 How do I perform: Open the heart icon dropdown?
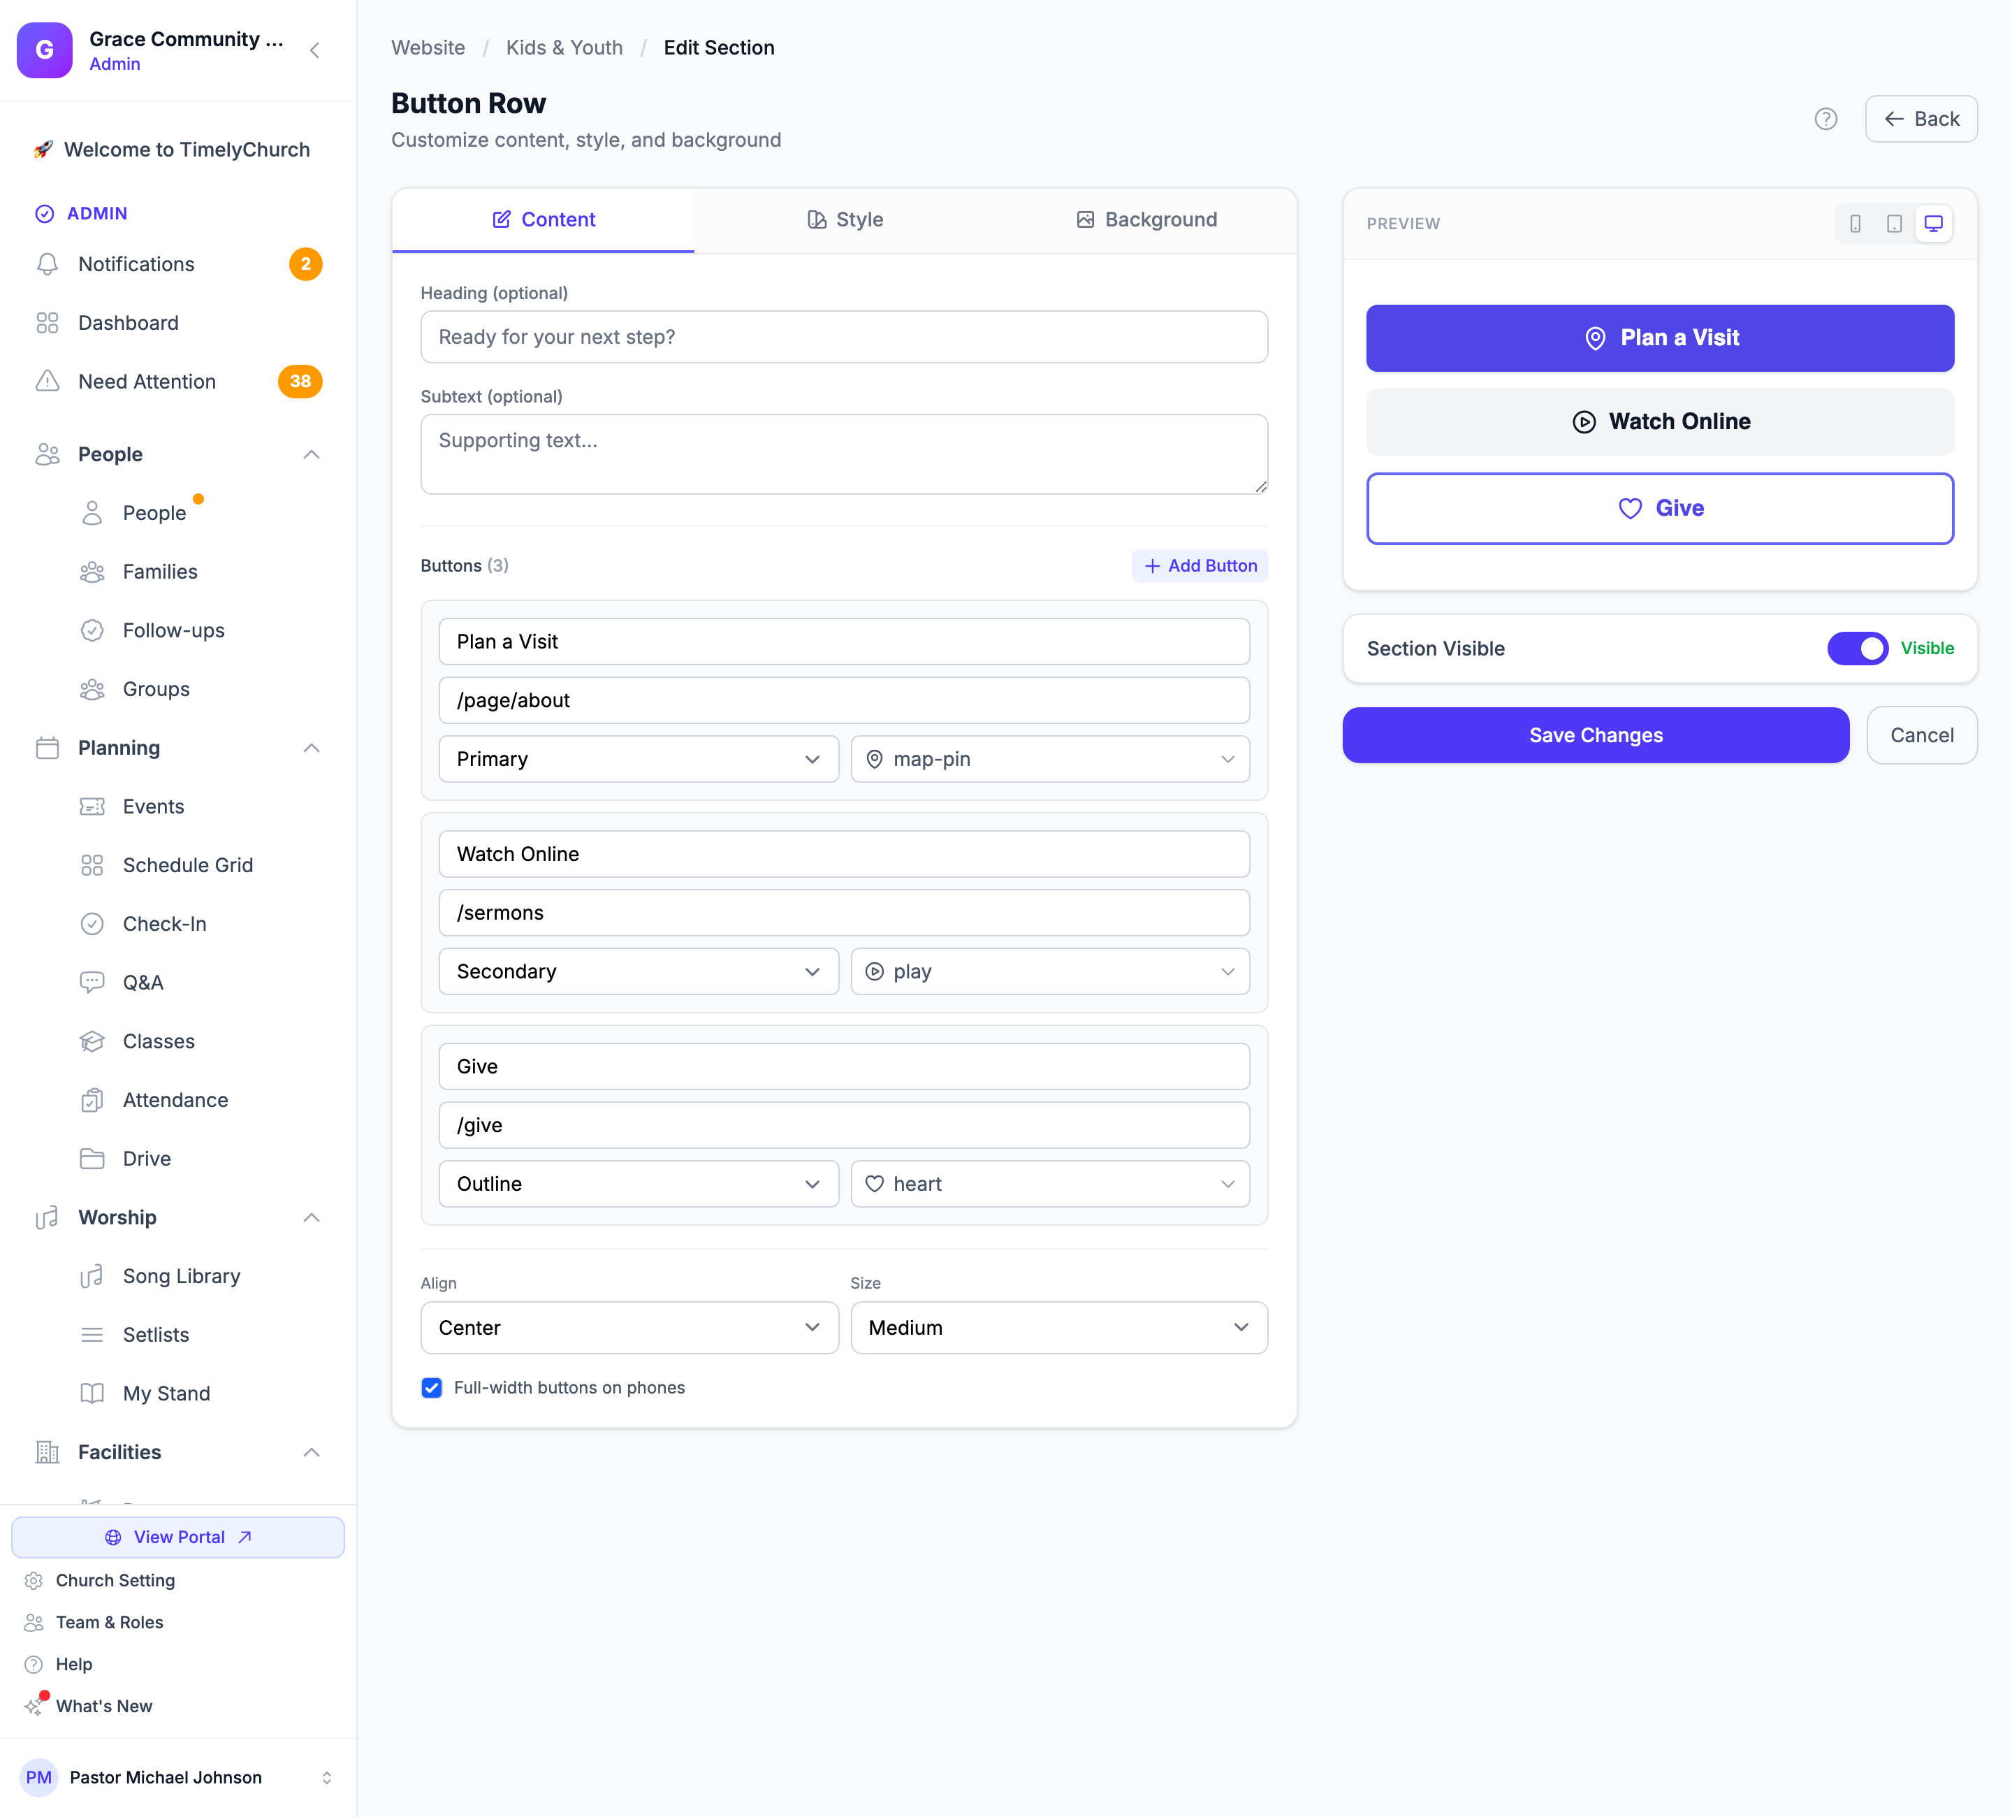1050,1184
